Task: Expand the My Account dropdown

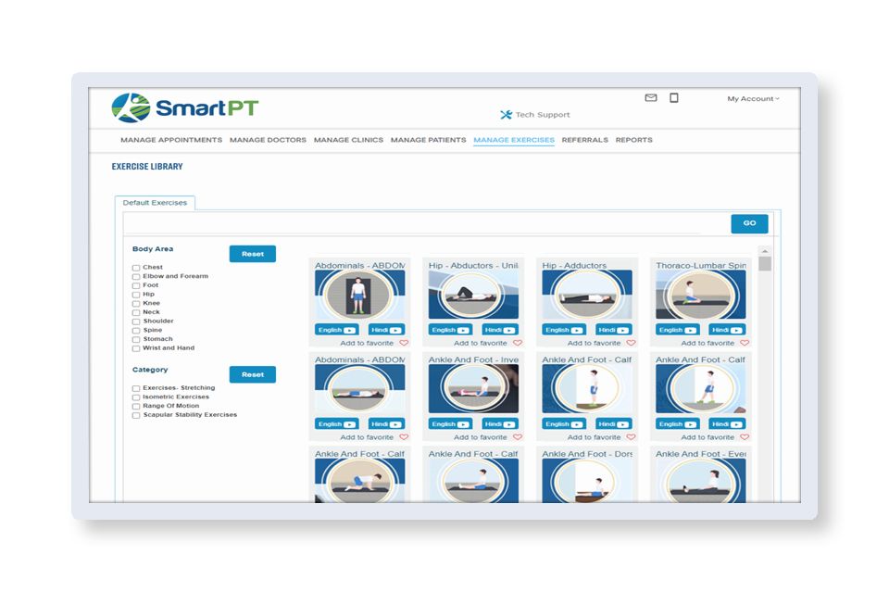Action: (x=753, y=98)
